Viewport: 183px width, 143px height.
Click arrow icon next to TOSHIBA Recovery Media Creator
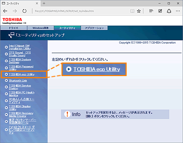tap(6, 114)
